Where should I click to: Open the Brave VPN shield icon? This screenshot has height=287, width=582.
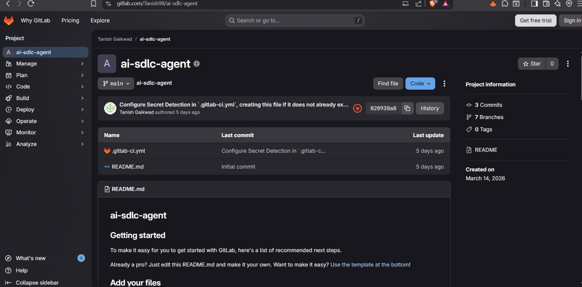click(x=569, y=4)
